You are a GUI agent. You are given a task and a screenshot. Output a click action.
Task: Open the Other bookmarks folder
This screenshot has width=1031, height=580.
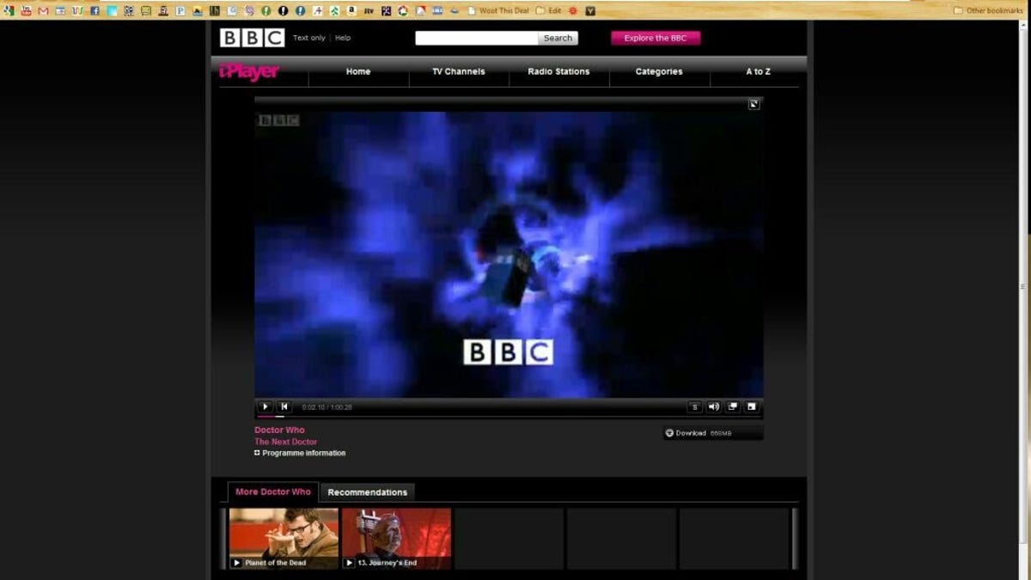[x=988, y=10]
